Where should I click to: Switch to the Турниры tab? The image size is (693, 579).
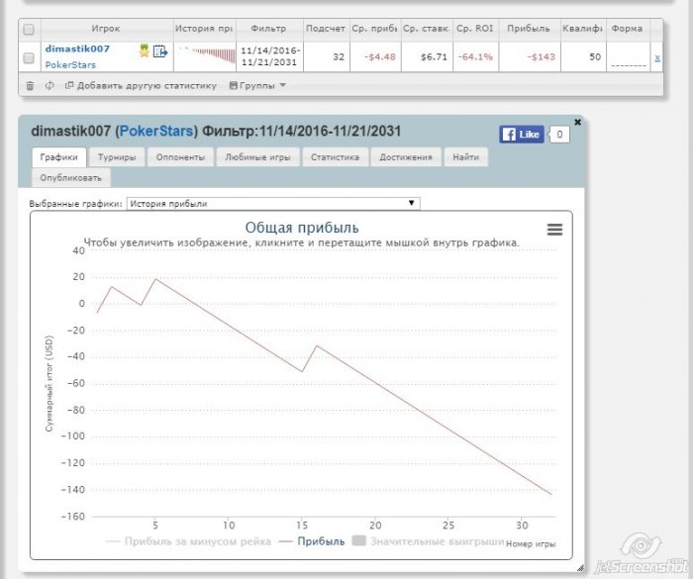pyautogui.click(x=117, y=157)
